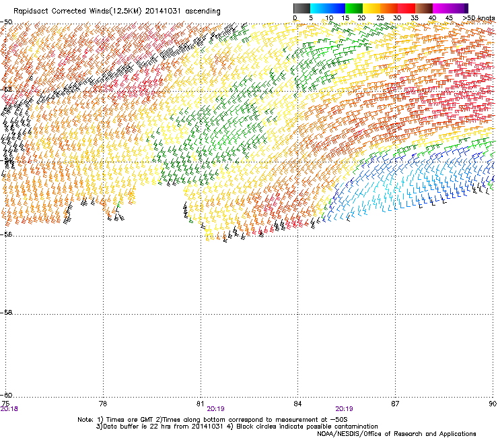The width and height of the screenshot is (498, 438).
Task: Click the yellow 20-25 knots legend segment
Action: pyautogui.click(x=371, y=8)
